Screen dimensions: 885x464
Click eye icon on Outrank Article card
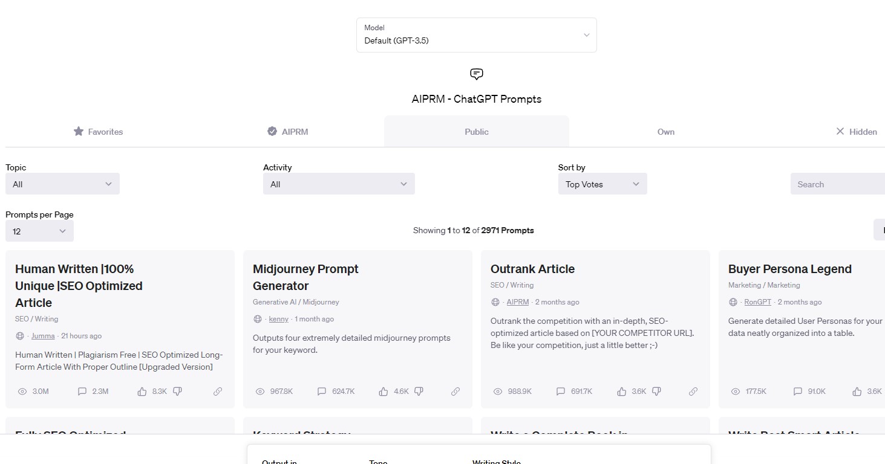pos(498,391)
